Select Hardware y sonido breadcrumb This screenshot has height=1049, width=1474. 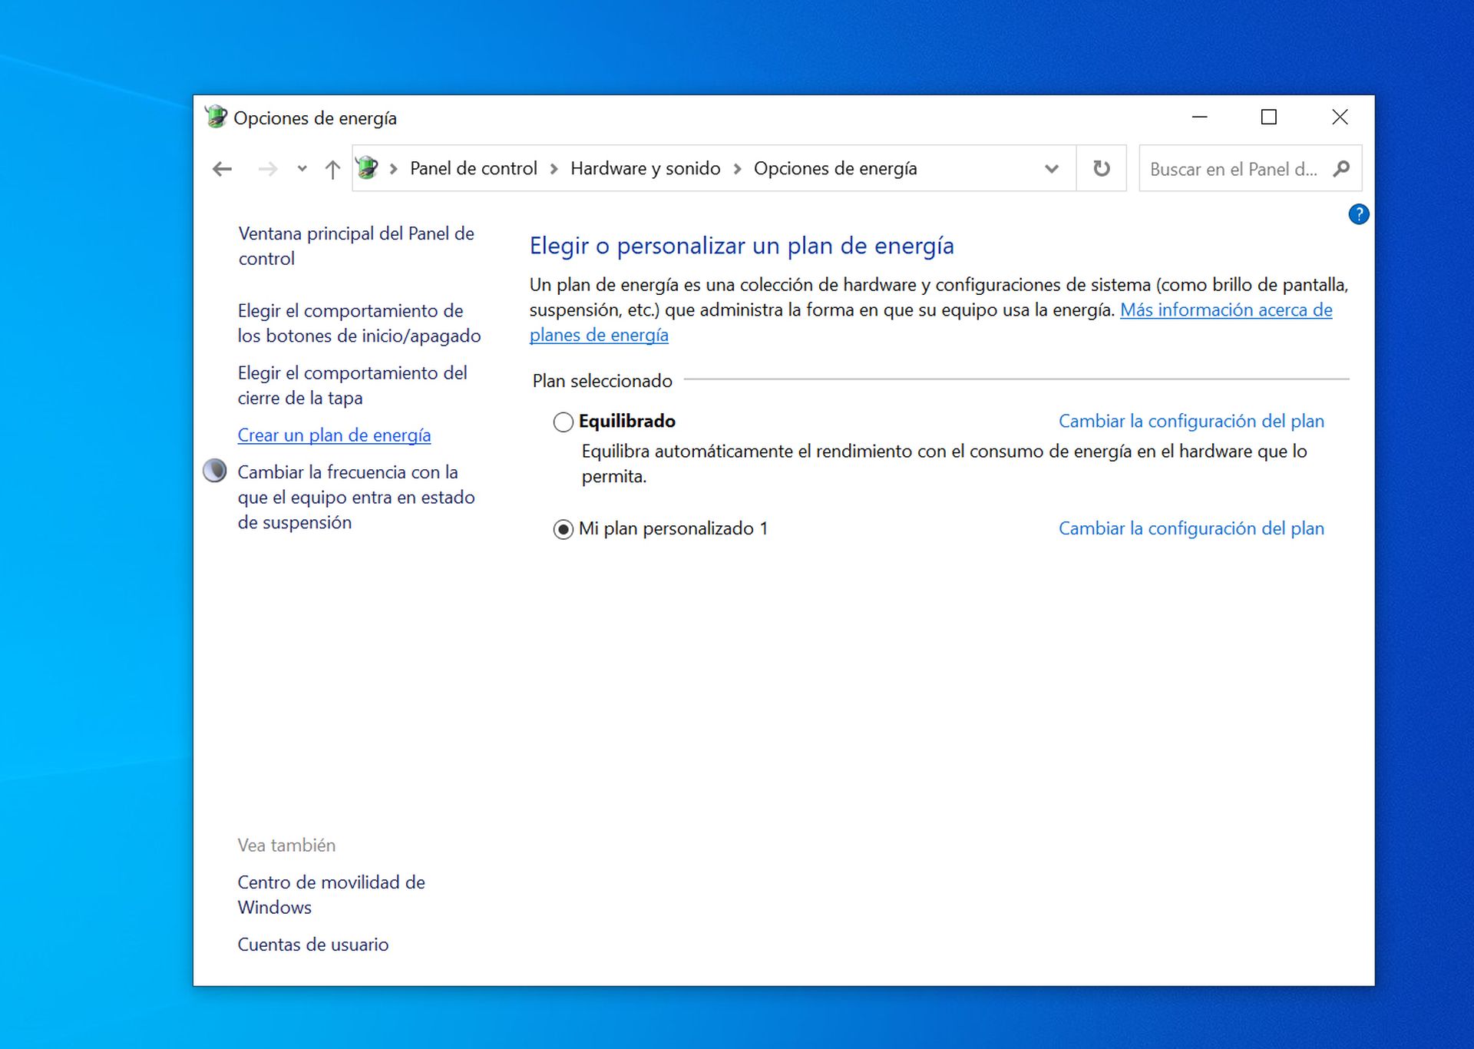[x=645, y=168]
